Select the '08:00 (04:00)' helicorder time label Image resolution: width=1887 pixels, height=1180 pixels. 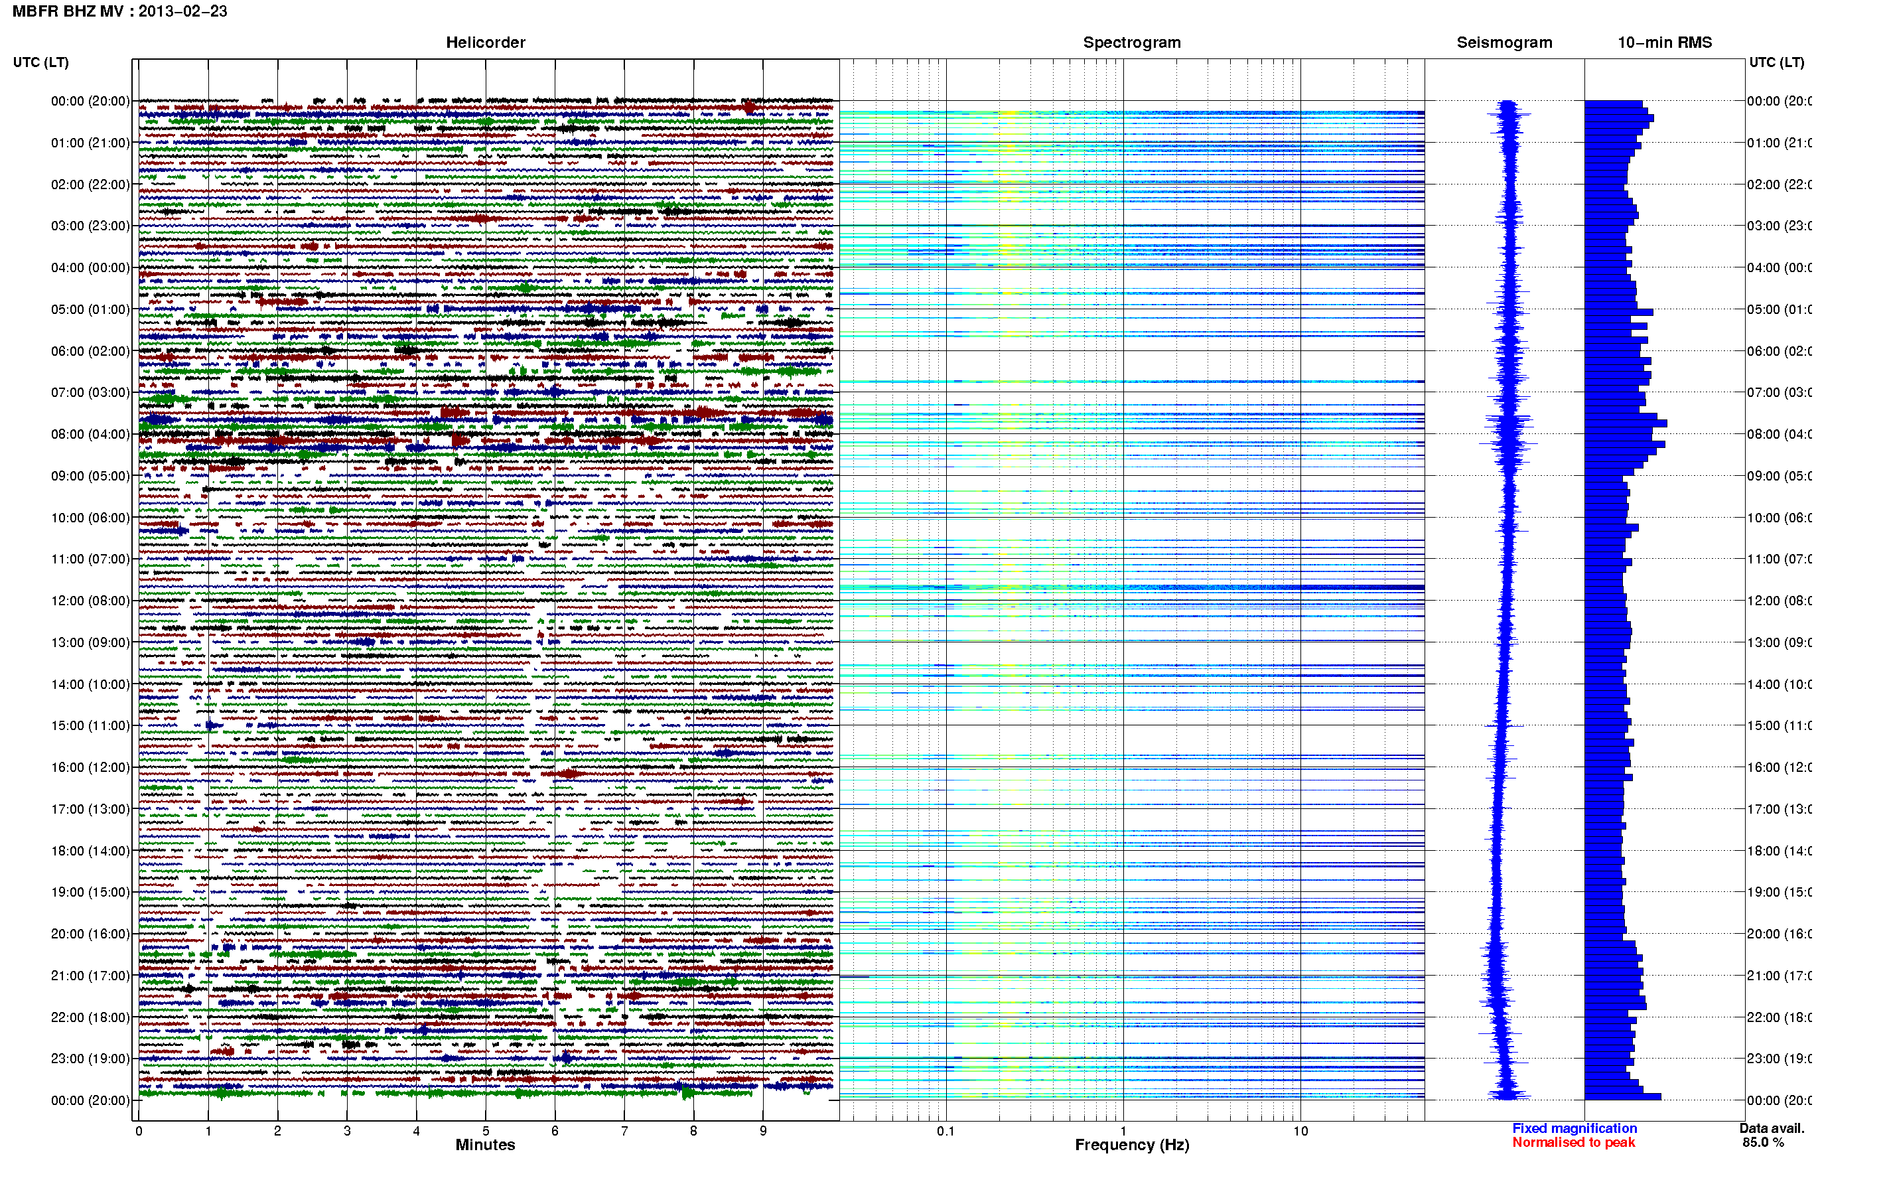90,435
